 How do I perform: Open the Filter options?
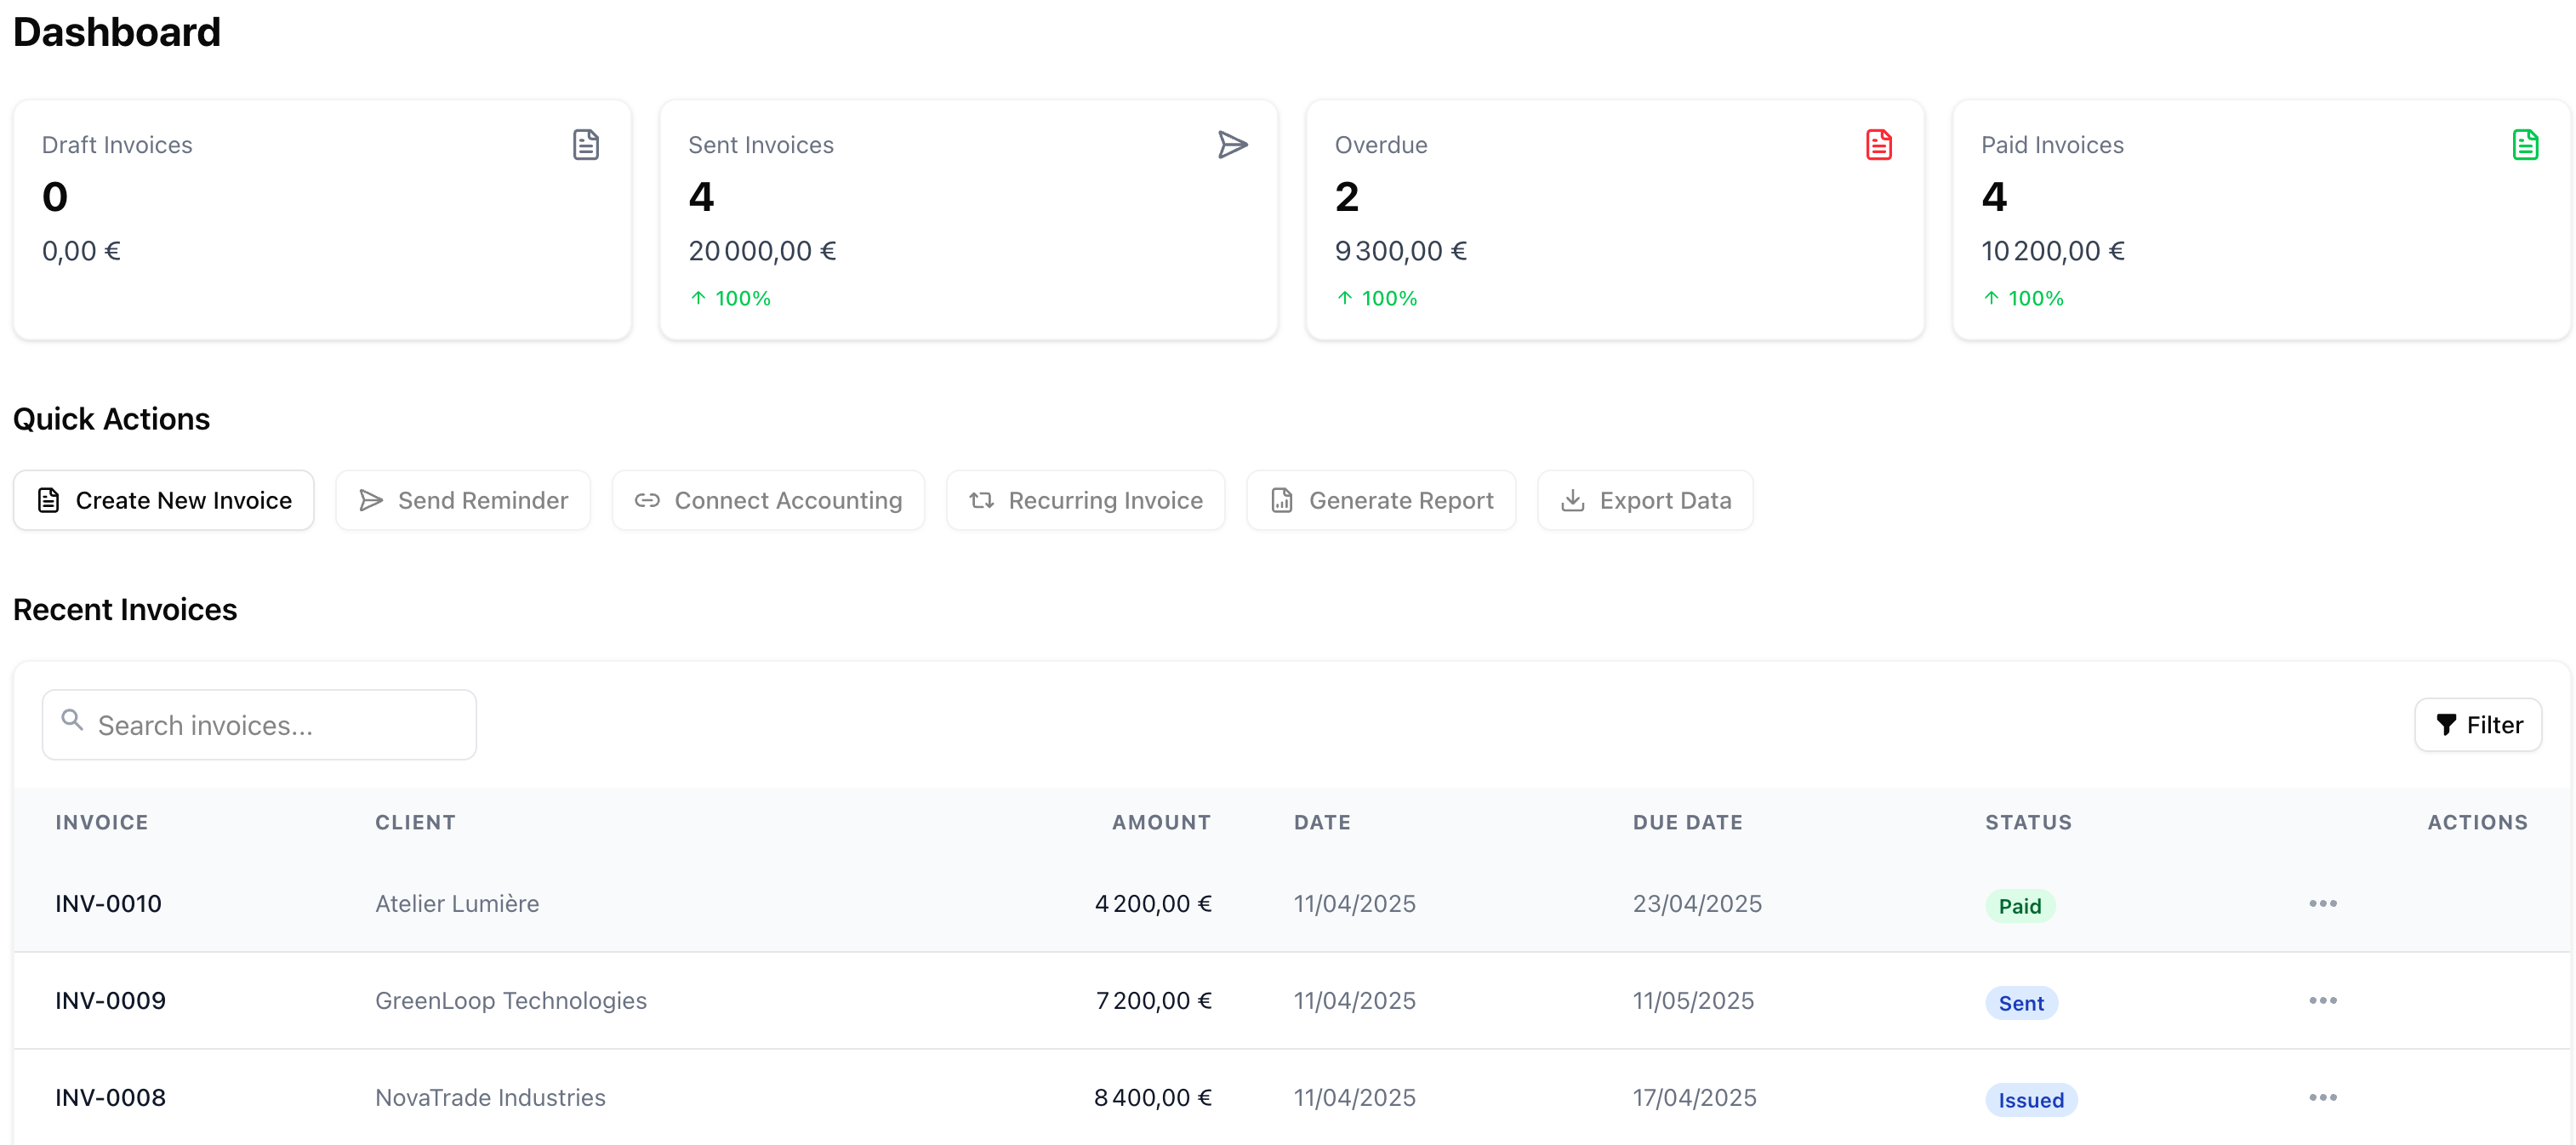(2477, 725)
